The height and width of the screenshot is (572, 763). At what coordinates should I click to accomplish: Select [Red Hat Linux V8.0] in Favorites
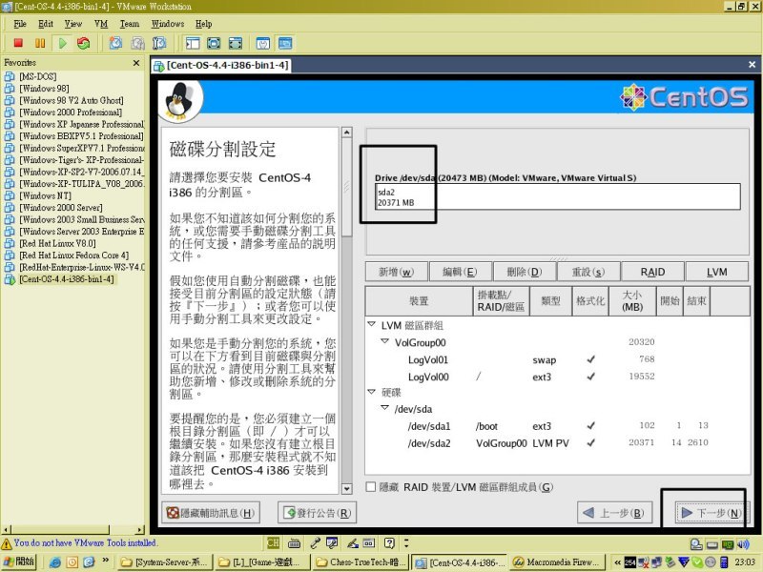coord(57,243)
